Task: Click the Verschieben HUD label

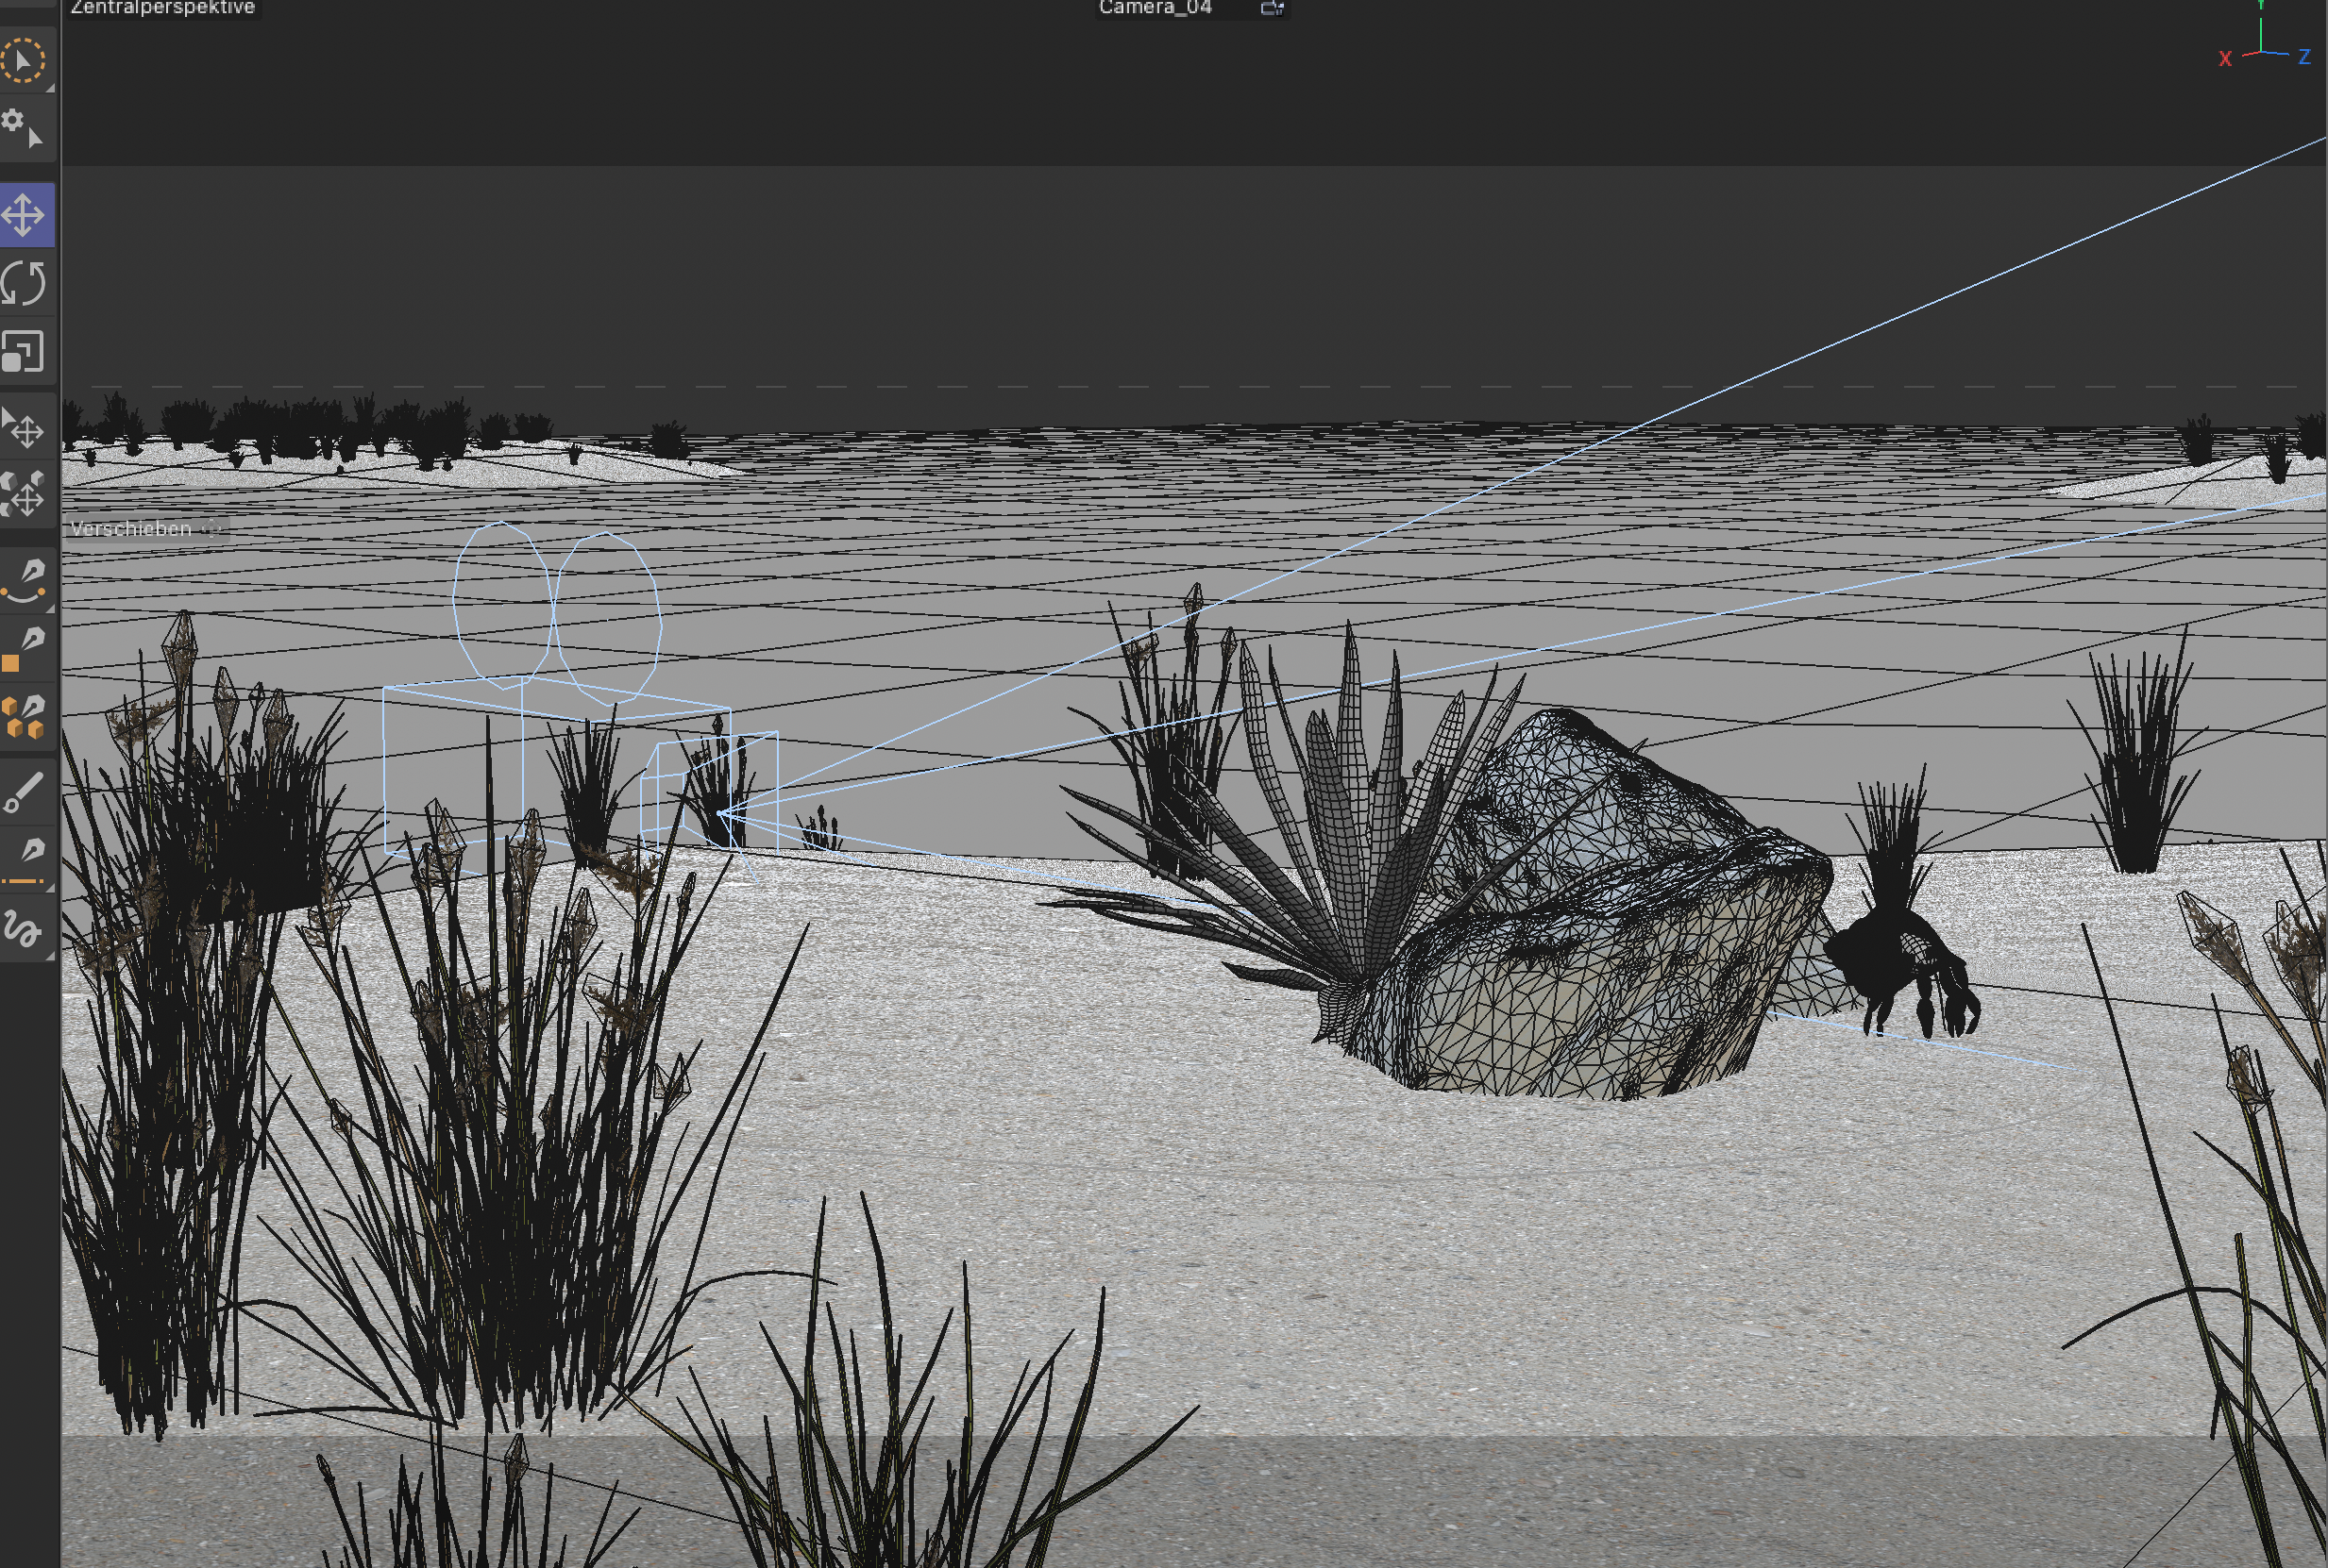Action: (x=132, y=529)
